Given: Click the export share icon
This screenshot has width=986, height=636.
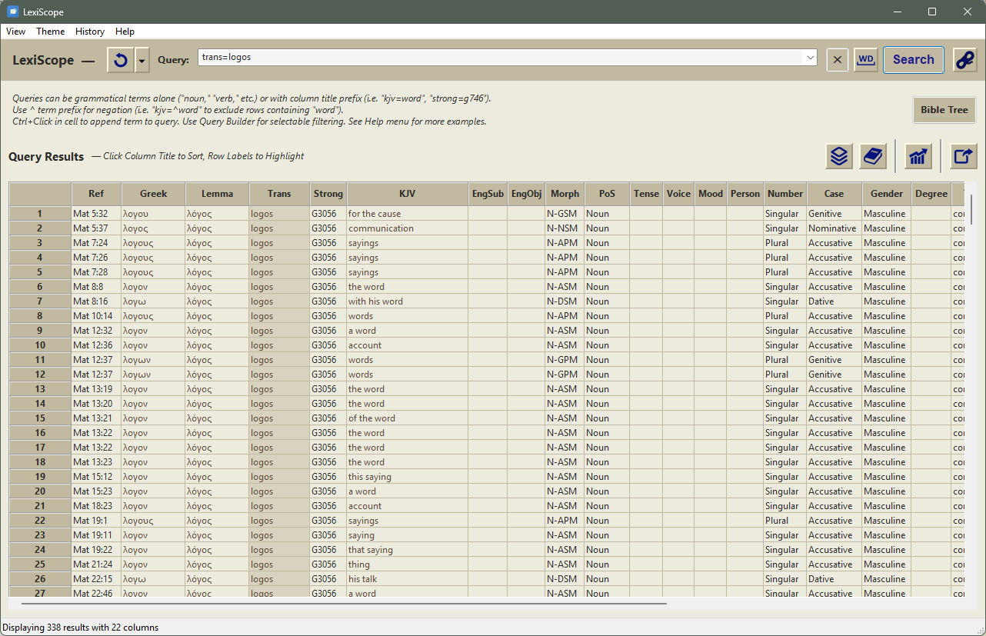Looking at the screenshot, I should pos(963,156).
